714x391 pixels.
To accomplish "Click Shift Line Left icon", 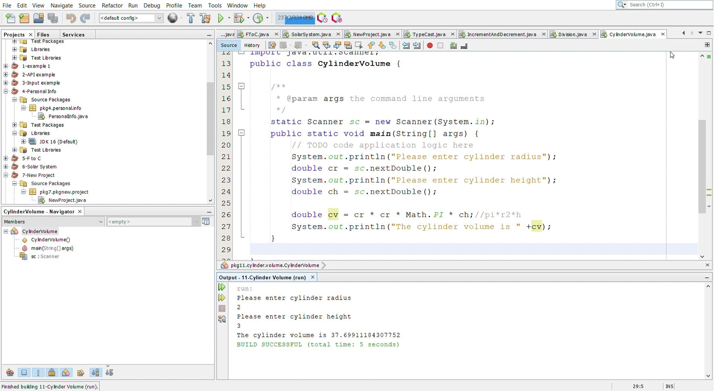I will click(406, 45).
